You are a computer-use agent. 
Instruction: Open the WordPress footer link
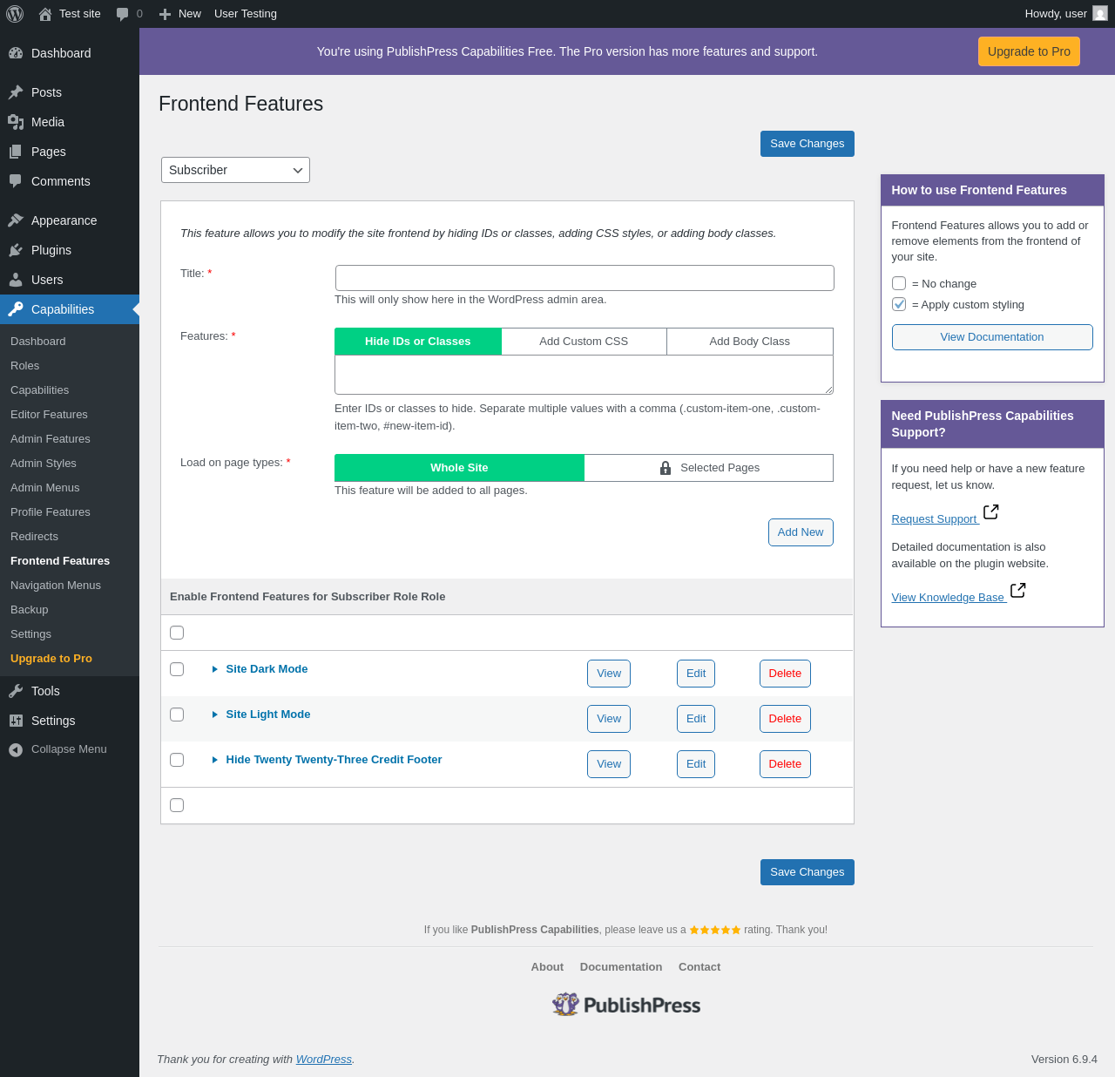click(x=324, y=1060)
